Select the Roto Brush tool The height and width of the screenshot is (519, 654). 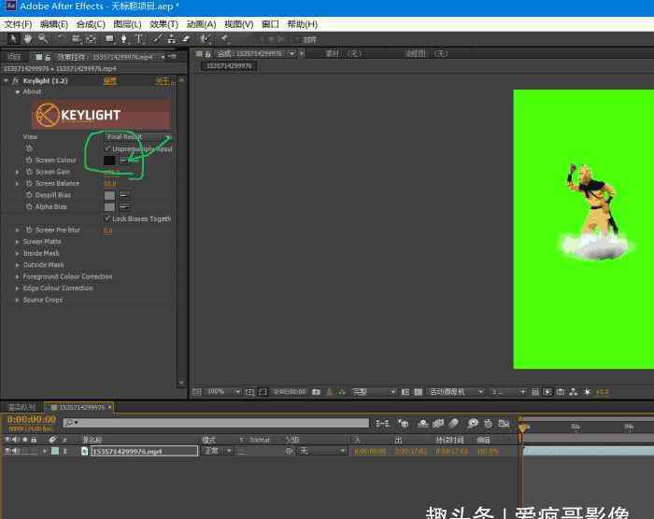tap(205, 39)
